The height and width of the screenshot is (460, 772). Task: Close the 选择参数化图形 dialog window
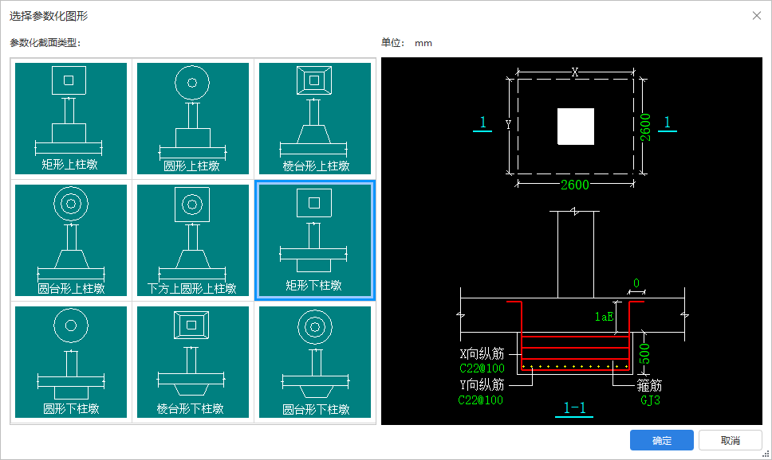pos(757,16)
